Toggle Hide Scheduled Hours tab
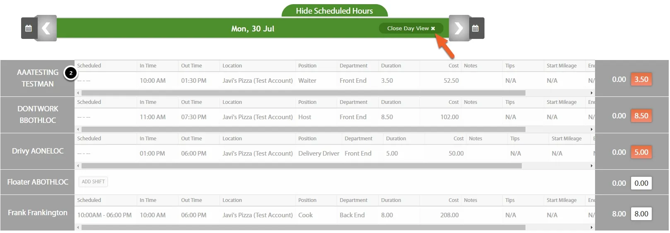This screenshot has width=670, height=233. click(334, 11)
